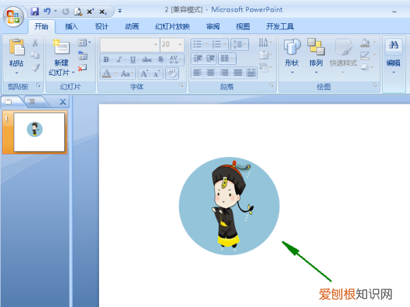Delete the current slide
This screenshot has height=307, width=410.
coord(83,68)
